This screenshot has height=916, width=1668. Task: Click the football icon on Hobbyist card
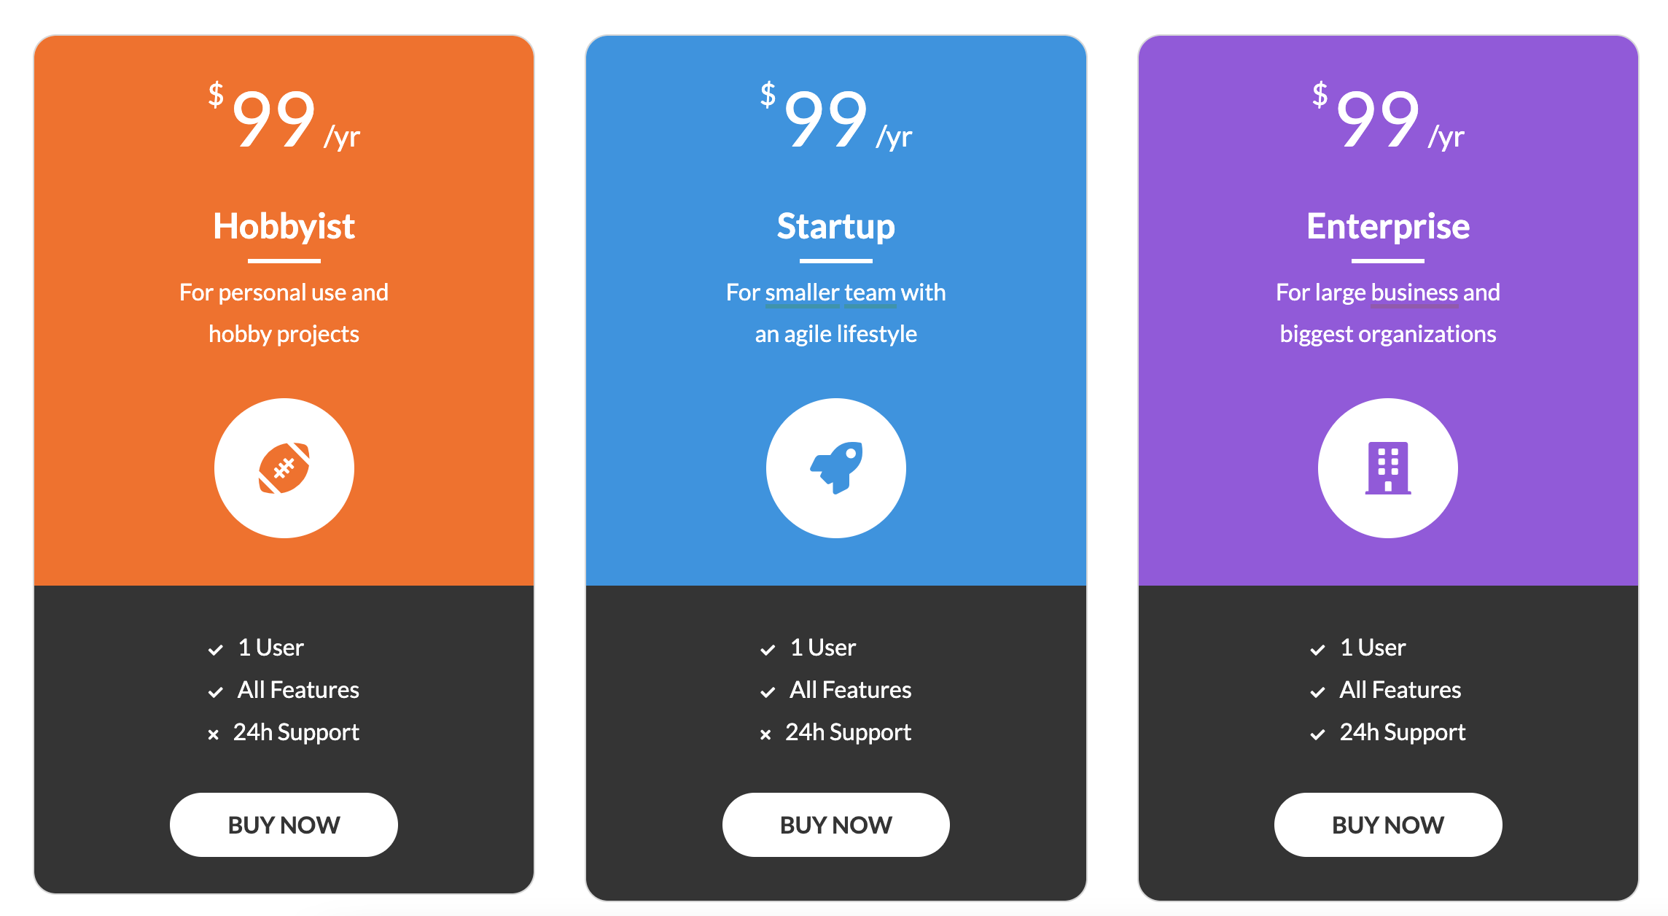tap(284, 468)
